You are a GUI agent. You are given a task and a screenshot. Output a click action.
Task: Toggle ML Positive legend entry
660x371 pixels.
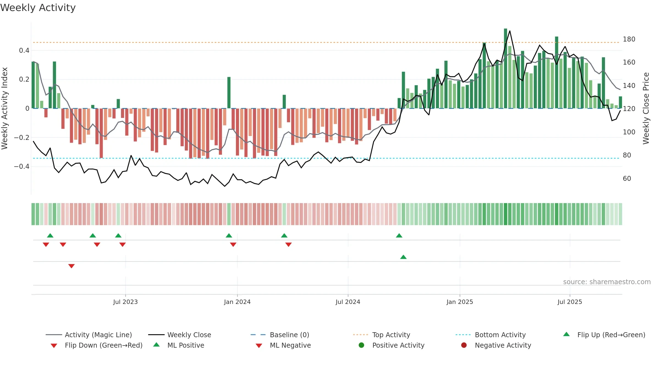point(178,345)
